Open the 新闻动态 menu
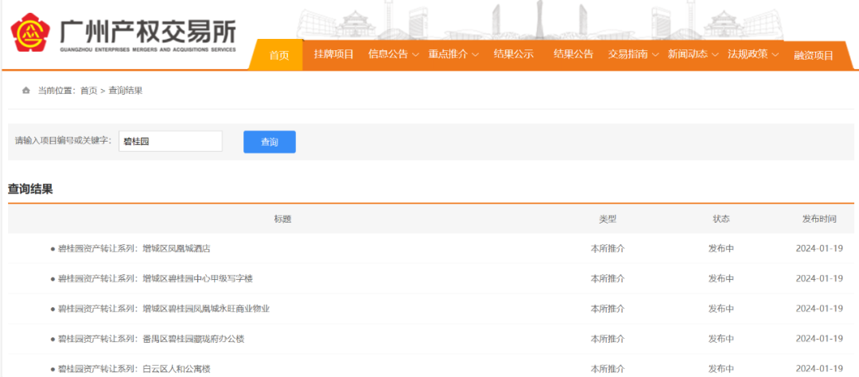Image resolution: width=859 pixels, height=377 pixels. coord(687,54)
